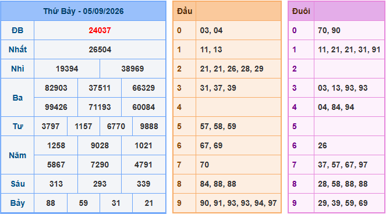Click the Năm prize row label
This screenshot has height=214, width=386.
(17, 155)
